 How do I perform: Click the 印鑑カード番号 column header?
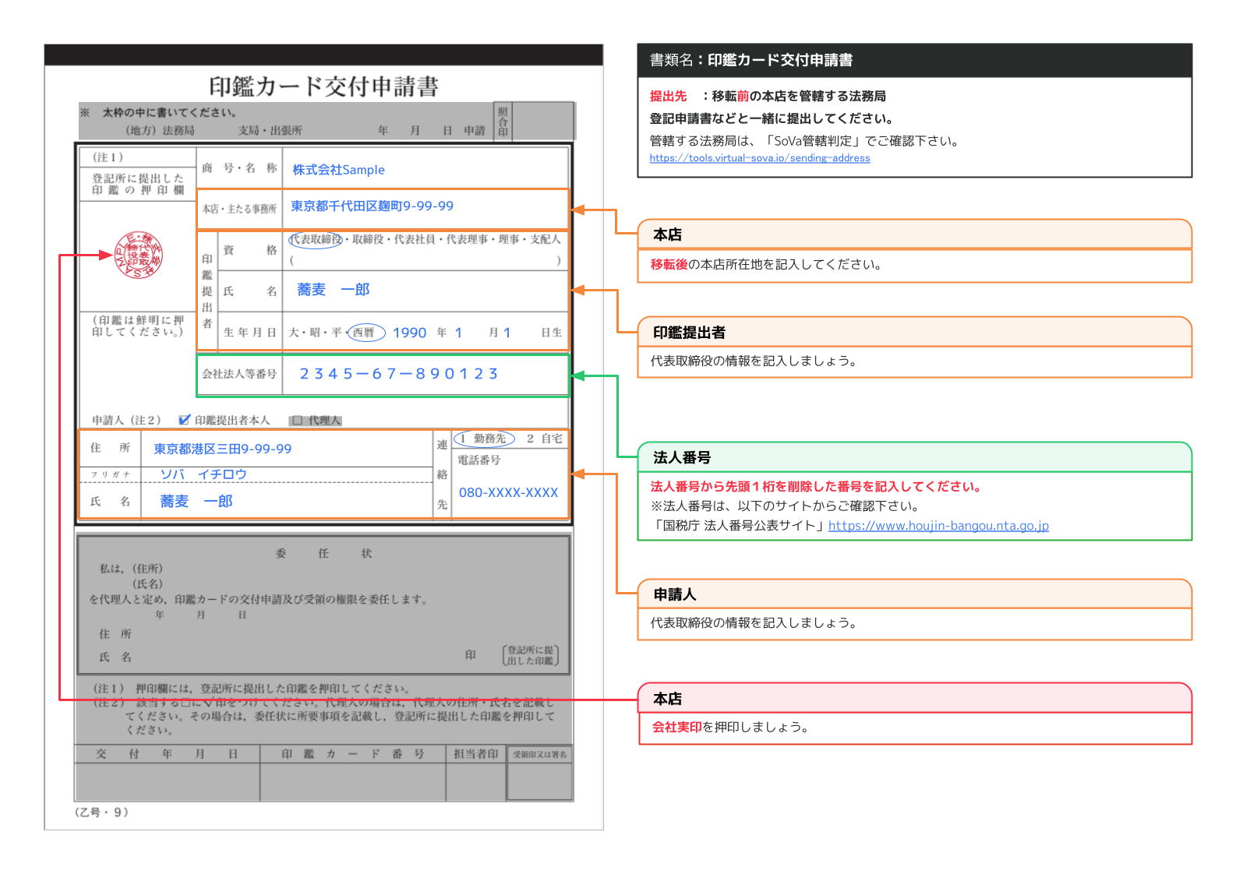click(x=352, y=754)
